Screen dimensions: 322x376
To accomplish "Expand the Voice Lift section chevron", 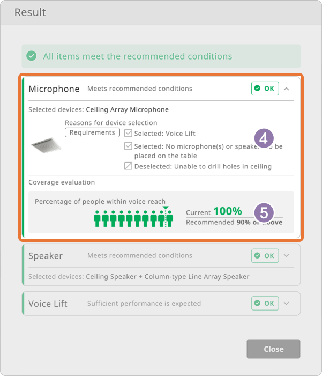I will [x=287, y=304].
